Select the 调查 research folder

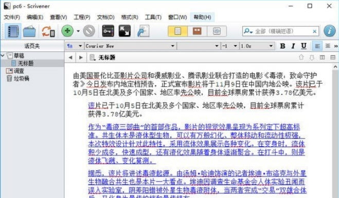tap(19, 71)
